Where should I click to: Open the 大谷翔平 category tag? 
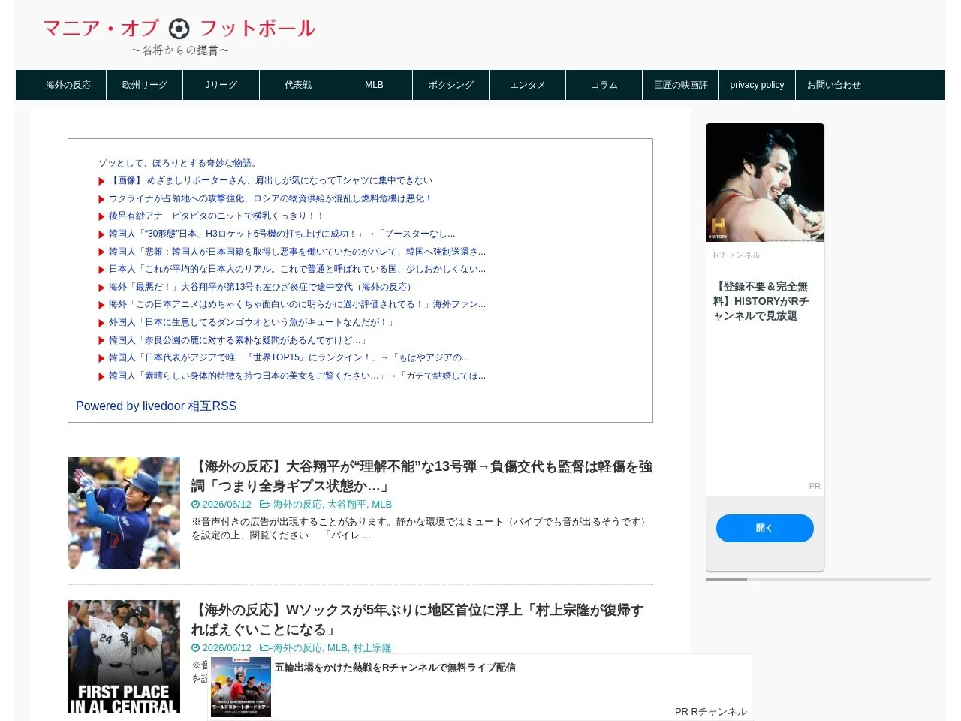click(347, 505)
